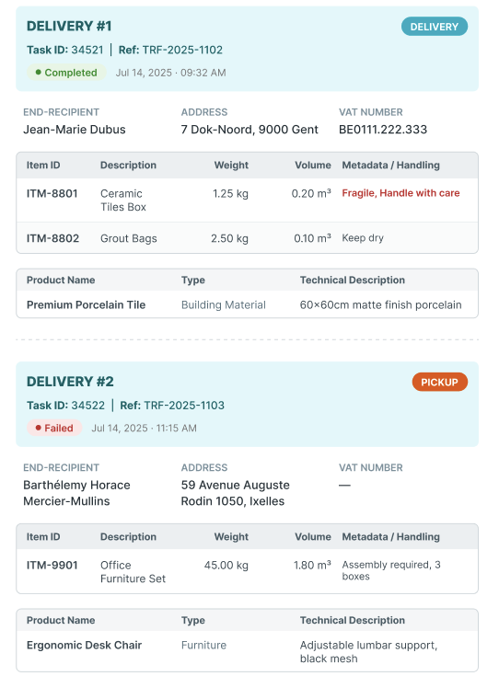
Task: Select Ergonomic Desk Chair product name
Action: click(x=85, y=645)
